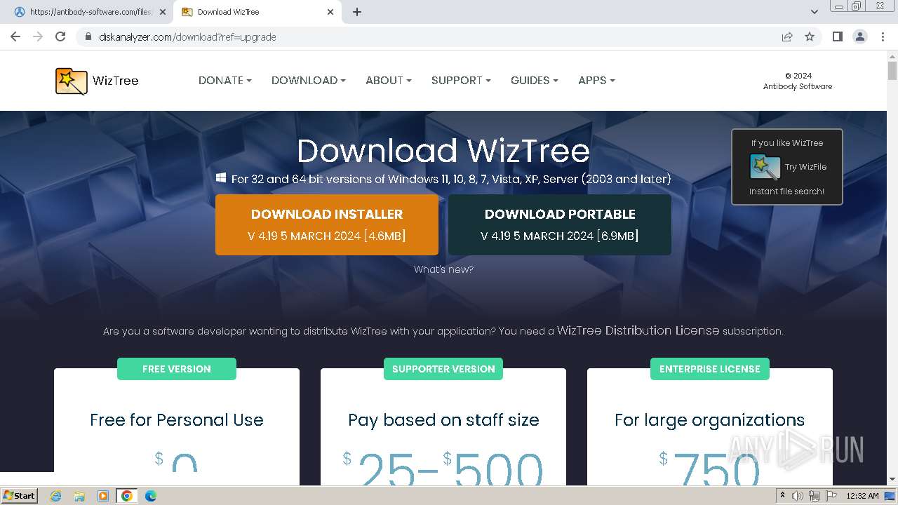Click the For large organizations heading

(x=710, y=420)
